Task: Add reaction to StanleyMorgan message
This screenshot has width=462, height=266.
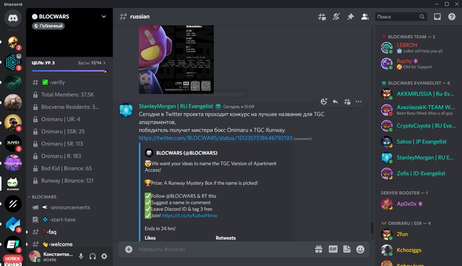Action: tap(324, 101)
